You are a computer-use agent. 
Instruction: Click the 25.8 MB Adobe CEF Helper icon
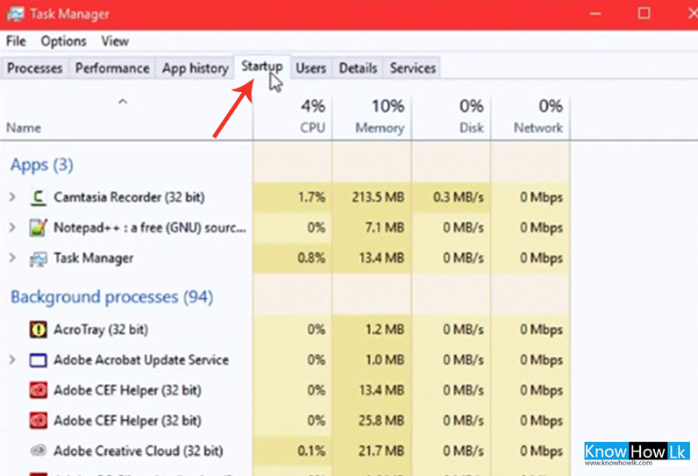point(39,421)
